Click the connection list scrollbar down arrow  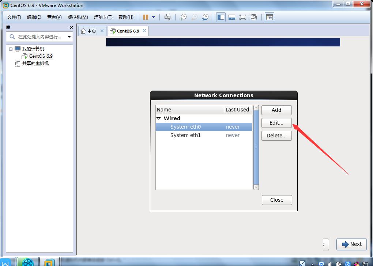point(256,187)
